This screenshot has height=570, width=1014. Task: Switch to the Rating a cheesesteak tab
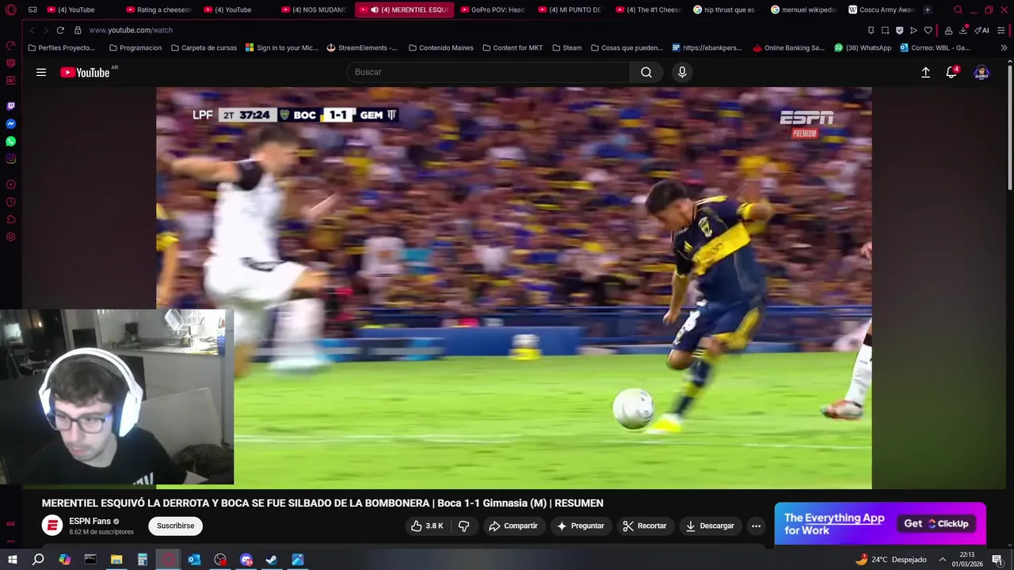(158, 9)
